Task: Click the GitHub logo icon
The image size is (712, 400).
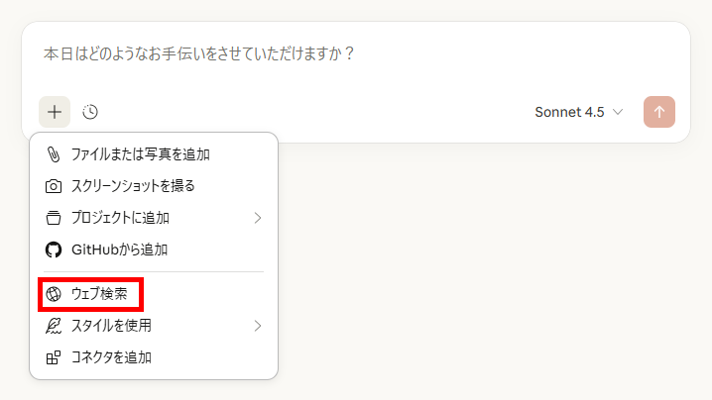Action: click(x=54, y=250)
